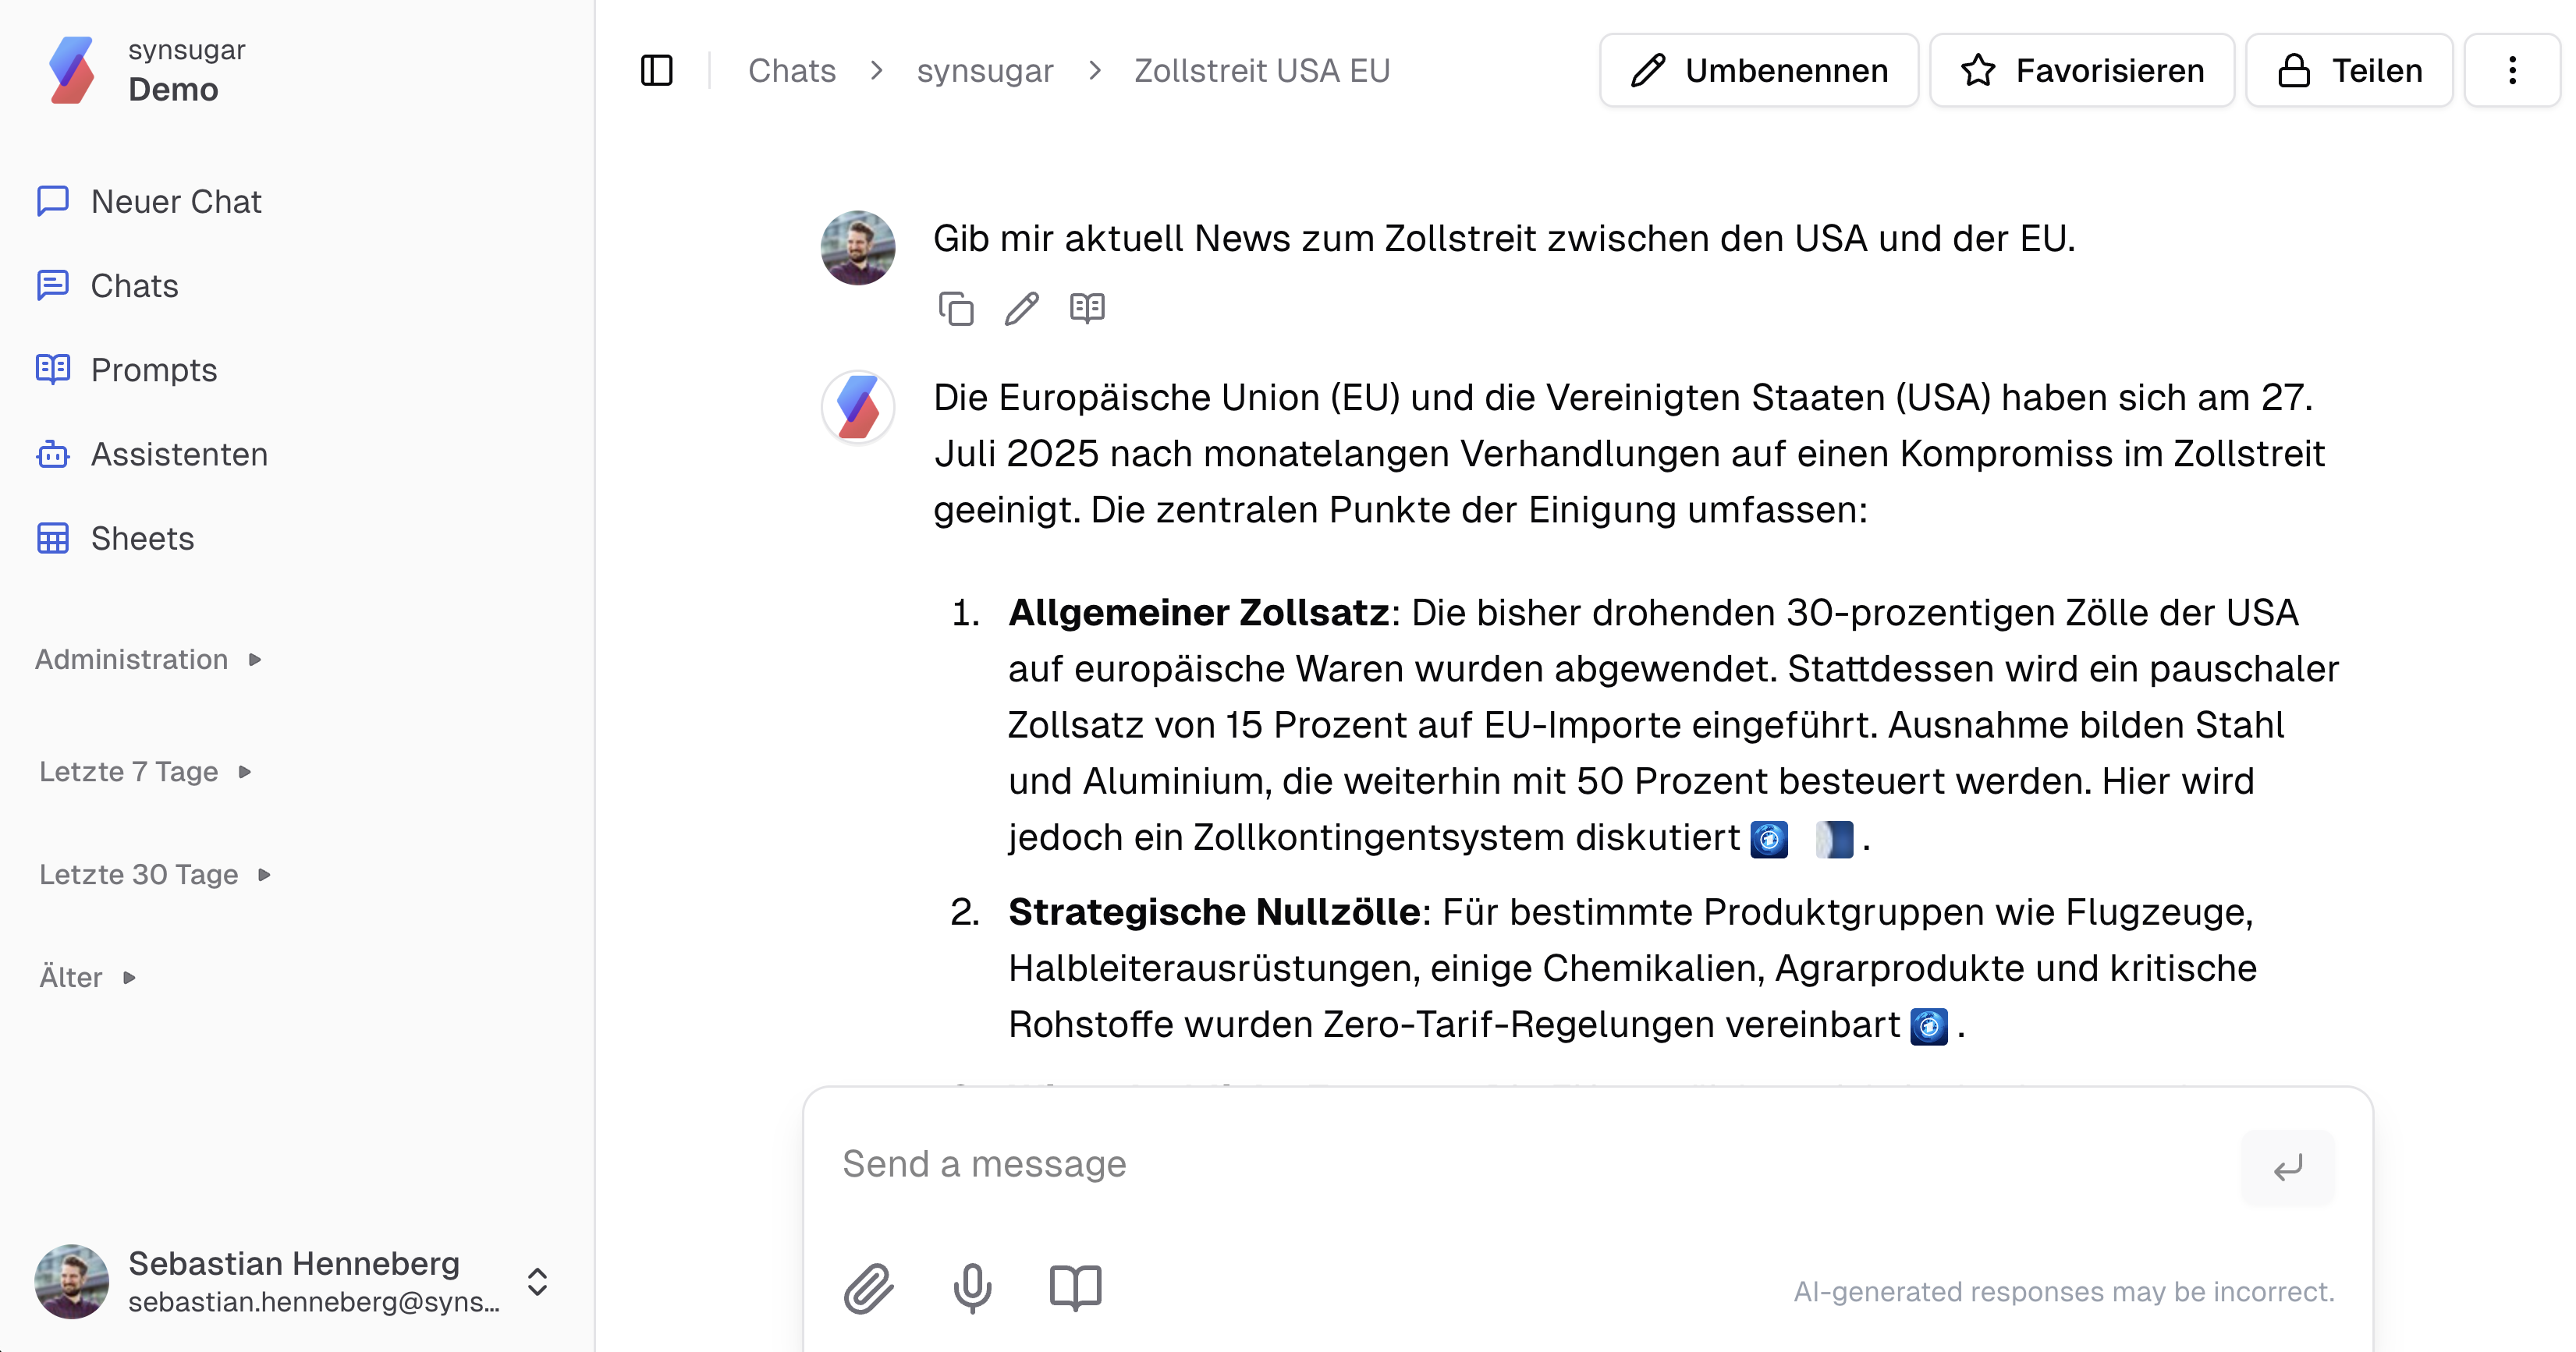Go to Chats via the breadcrumb
Viewport: 2576px width, 1352px height.
[x=792, y=70]
